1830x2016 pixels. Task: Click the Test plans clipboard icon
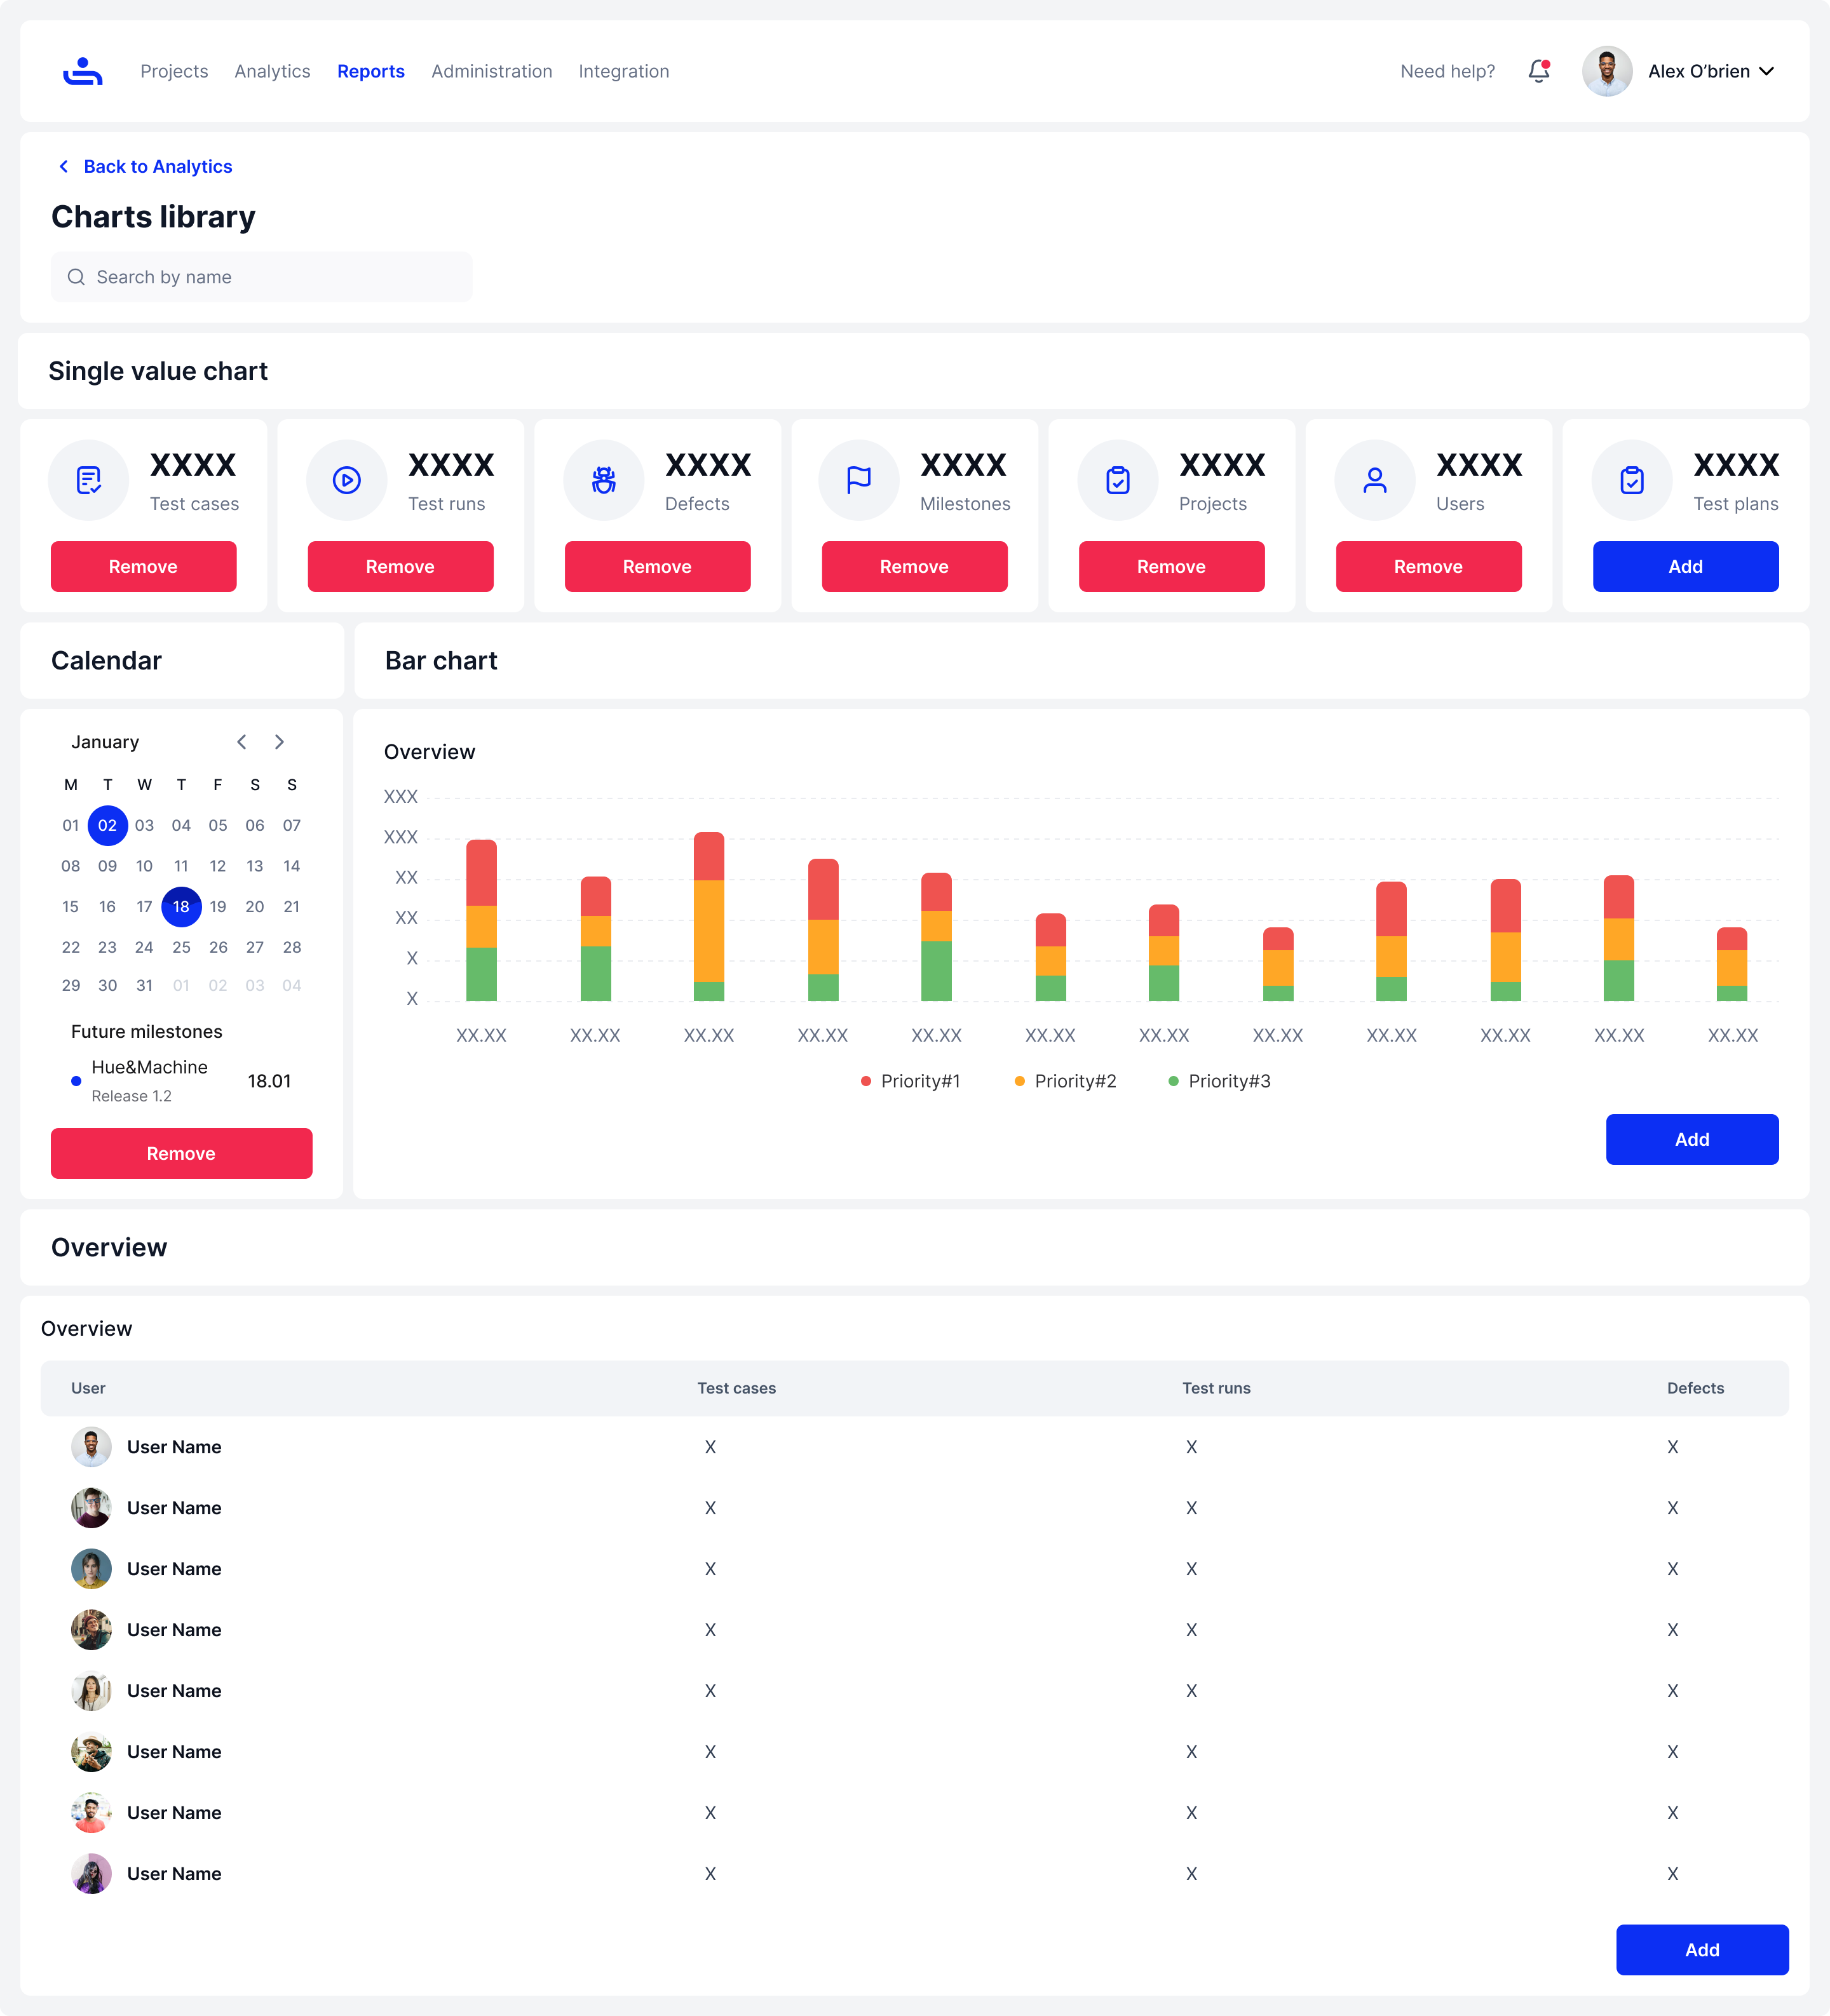click(x=1632, y=480)
